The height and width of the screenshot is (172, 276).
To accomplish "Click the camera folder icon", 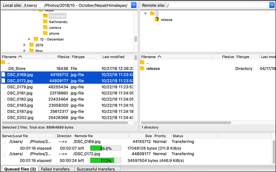I will (45, 27).
